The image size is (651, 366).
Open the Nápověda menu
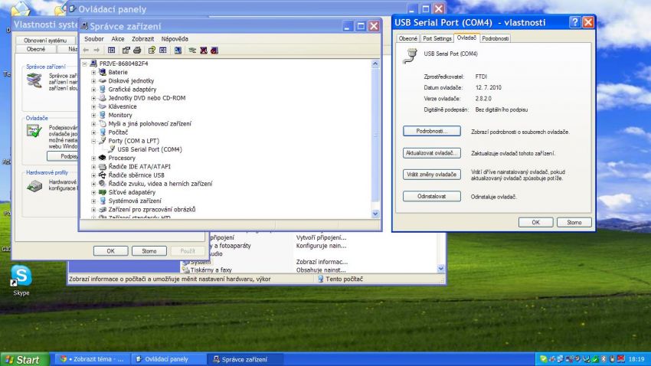point(175,39)
